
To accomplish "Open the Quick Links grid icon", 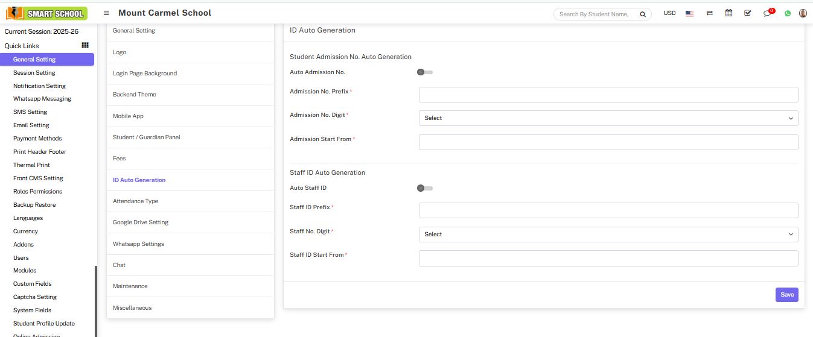I will [x=85, y=45].
